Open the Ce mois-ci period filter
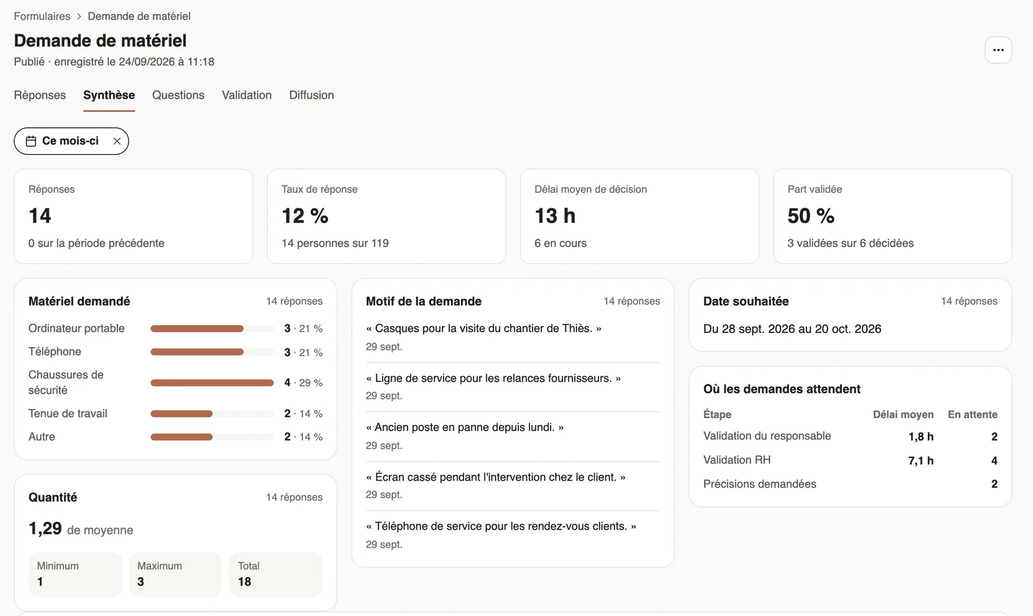Screen dimensions: 1033x616 point(71,141)
